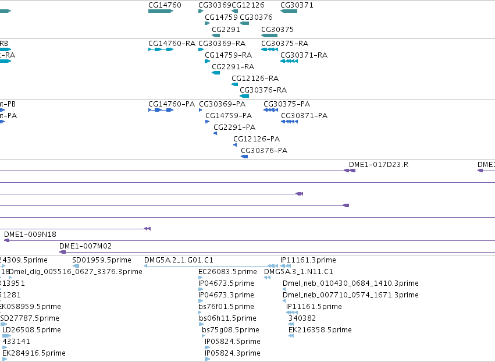Select the bs76f01.5prime label

click(x=226, y=307)
